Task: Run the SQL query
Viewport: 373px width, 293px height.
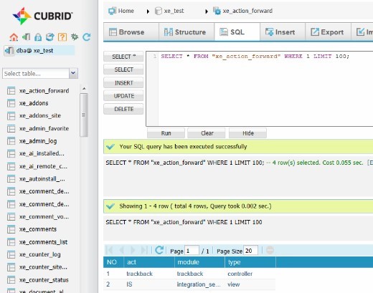Action: tap(166, 133)
